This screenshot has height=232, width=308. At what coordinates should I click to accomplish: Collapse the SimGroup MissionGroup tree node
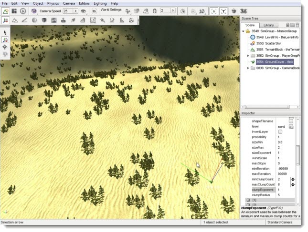[243, 31]
